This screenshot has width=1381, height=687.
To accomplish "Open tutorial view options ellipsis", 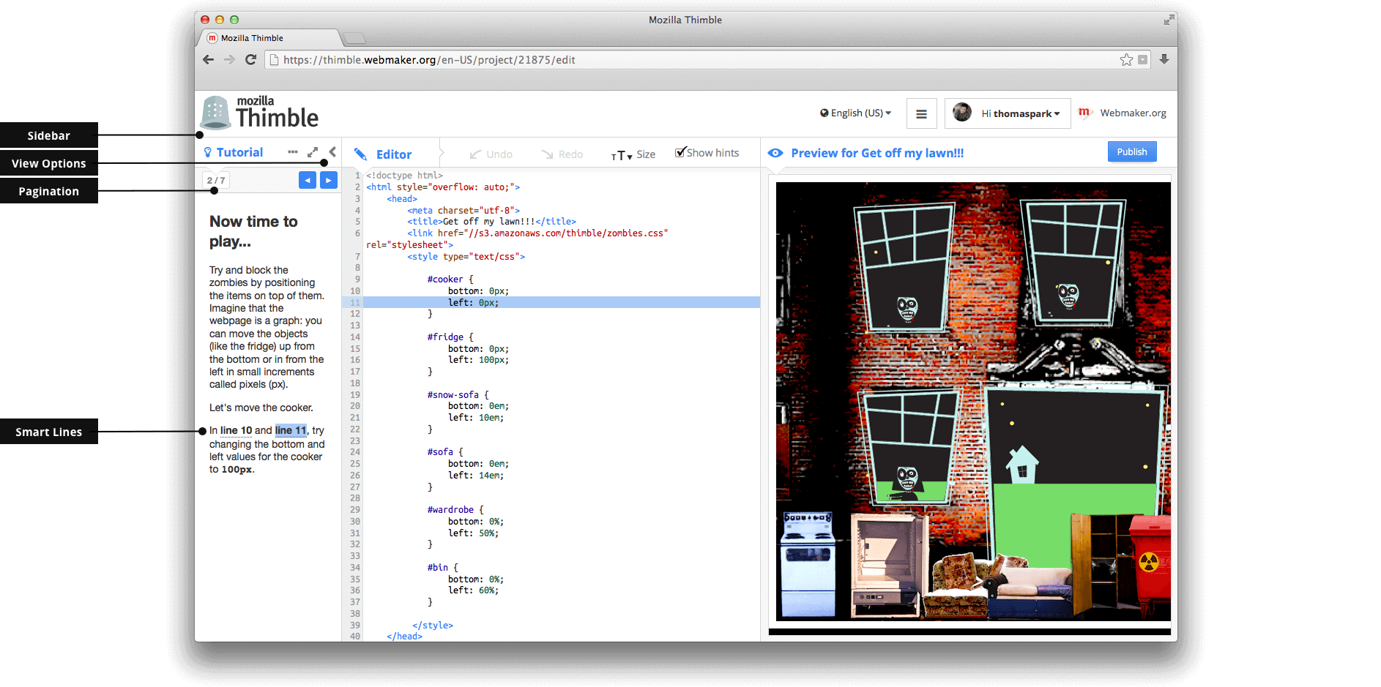I will pos(293,152).
